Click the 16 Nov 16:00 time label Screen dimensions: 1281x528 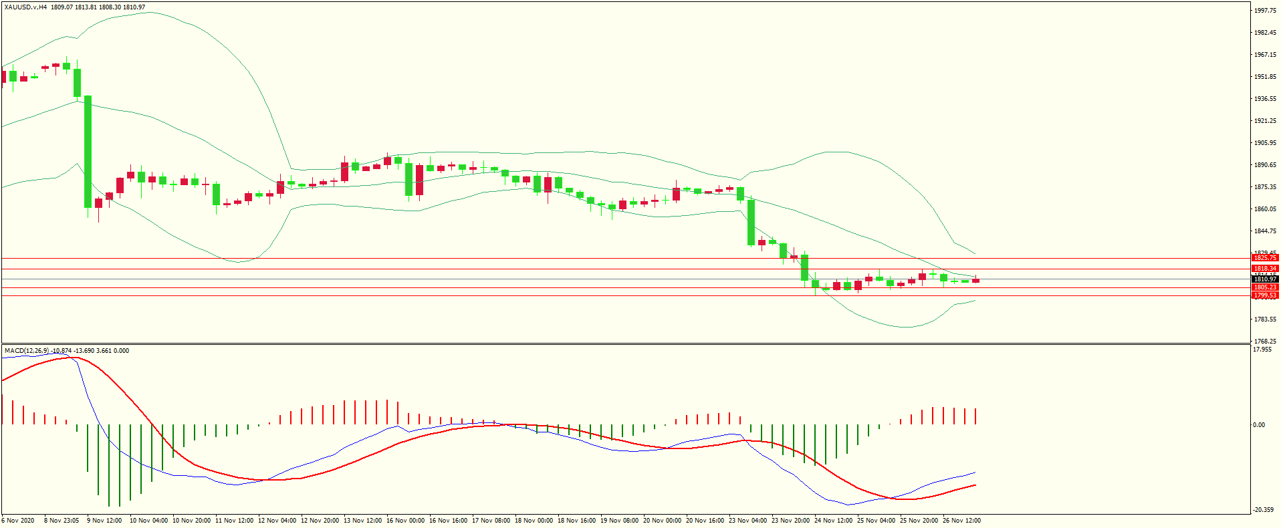pyautogui.click(x=448, y=521)
